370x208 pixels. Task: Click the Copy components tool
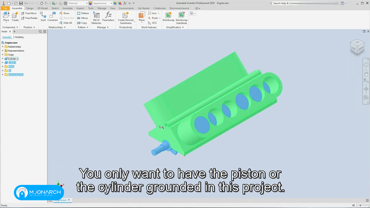coord(82,23)
